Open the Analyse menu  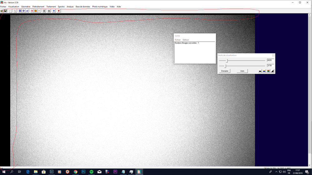(x=70, y=7)
